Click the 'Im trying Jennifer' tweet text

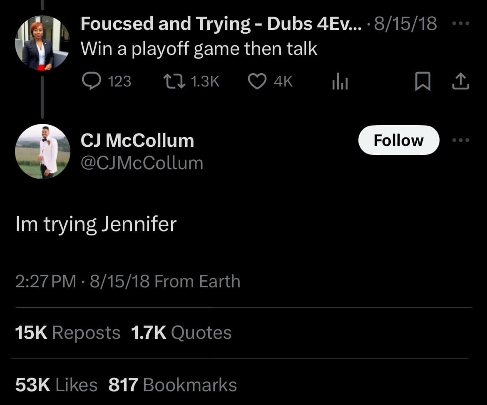point(96,225)
